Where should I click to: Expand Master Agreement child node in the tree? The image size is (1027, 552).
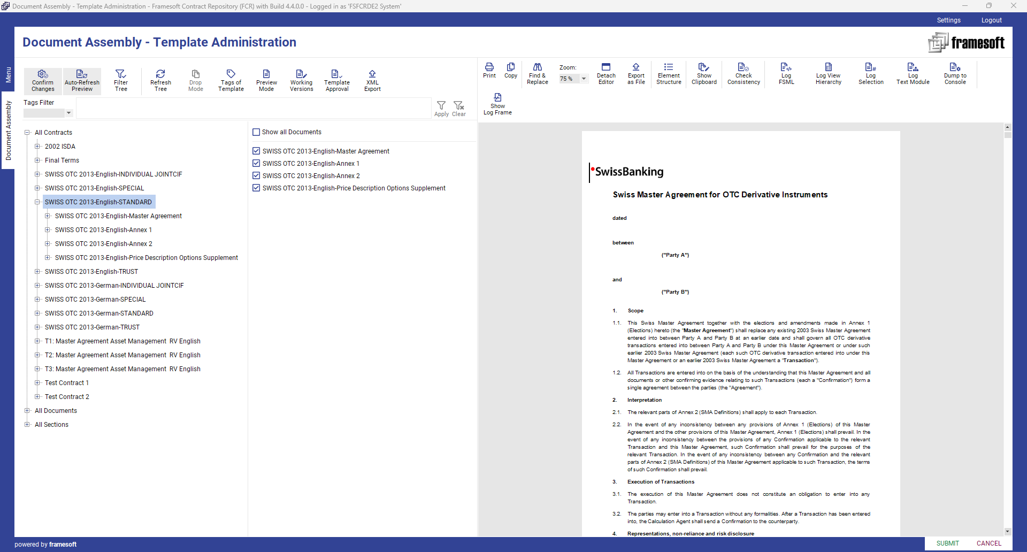click(x=48, y=216)
